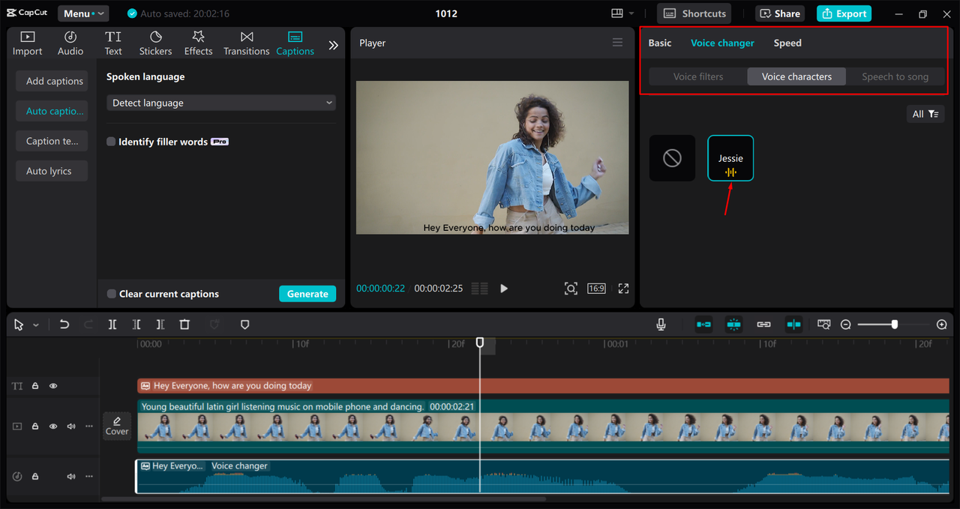
Task: Delete the selected clip with trash icon
Action: pyautogui.click(x=184, y=325)
